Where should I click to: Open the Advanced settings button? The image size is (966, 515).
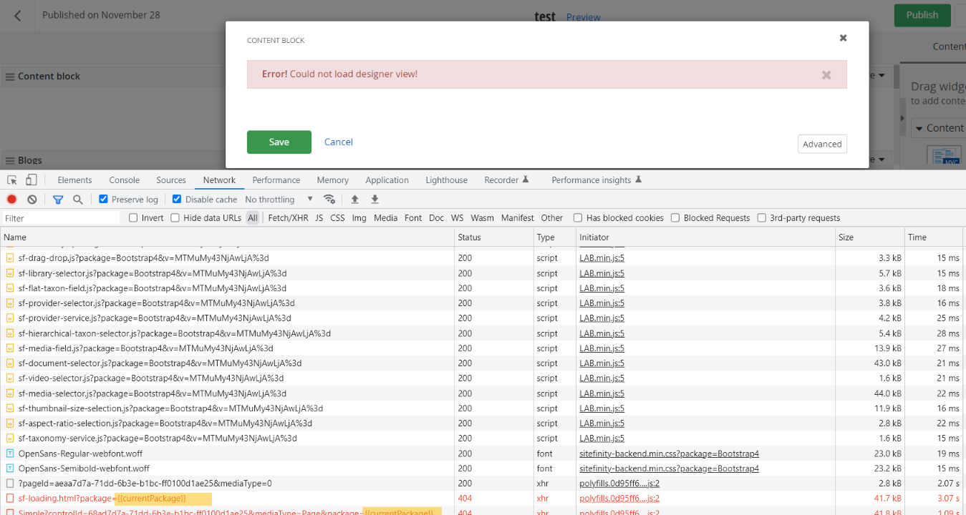point(822,144)
